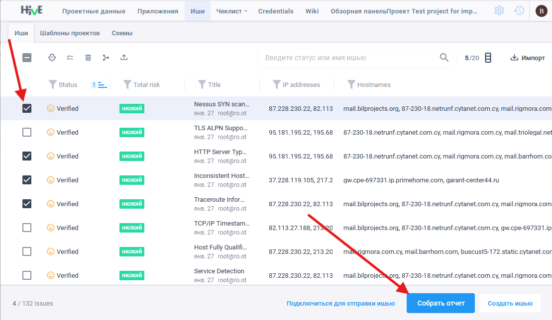The width and height of the screenshot is (552, 320).
Task: Click the issue search input field
Action: point(348,58)
